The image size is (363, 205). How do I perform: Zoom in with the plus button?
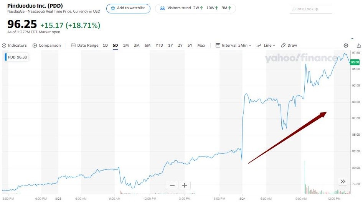(x=185, y=185)
